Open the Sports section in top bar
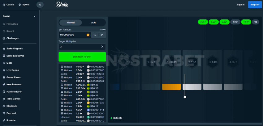263x126 pixels. tap(24, 5)
